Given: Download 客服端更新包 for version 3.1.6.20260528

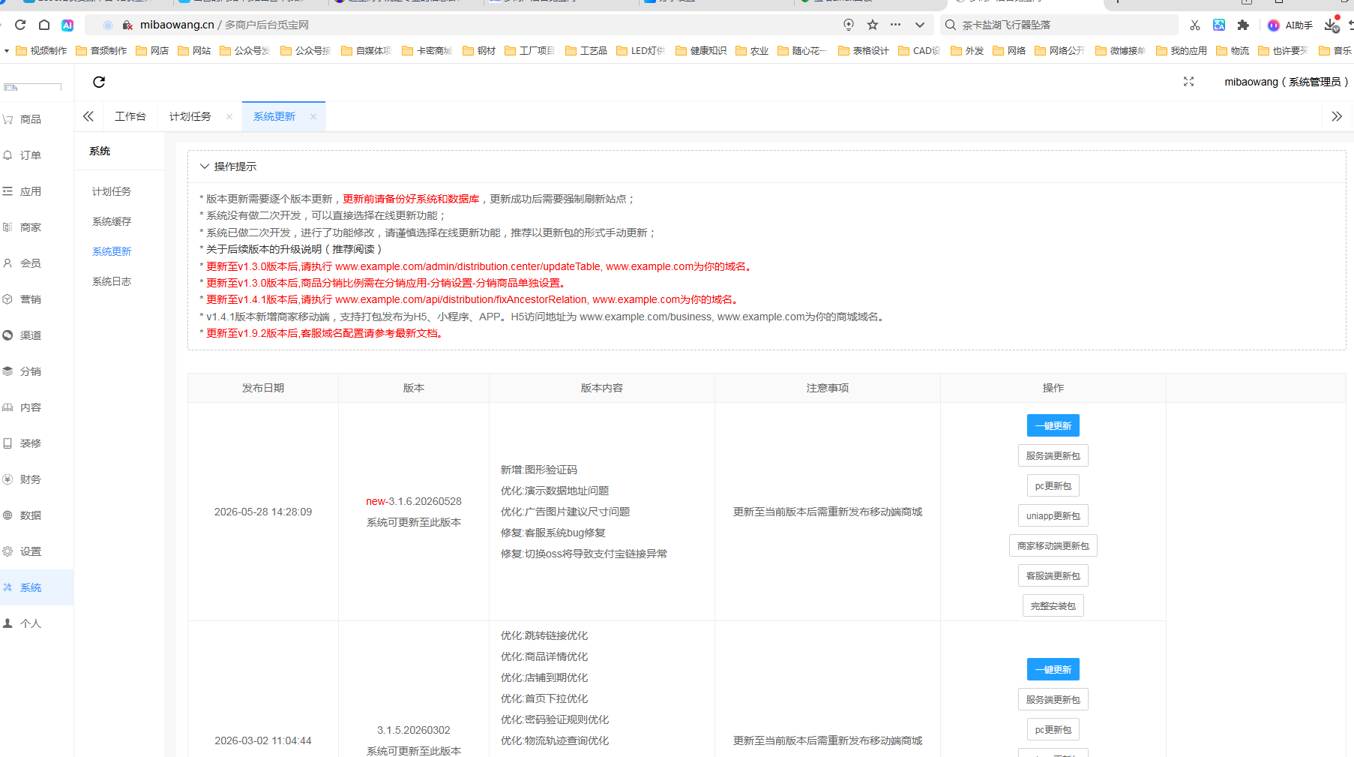Looking at the screenshot, I should click(1053, 575).
